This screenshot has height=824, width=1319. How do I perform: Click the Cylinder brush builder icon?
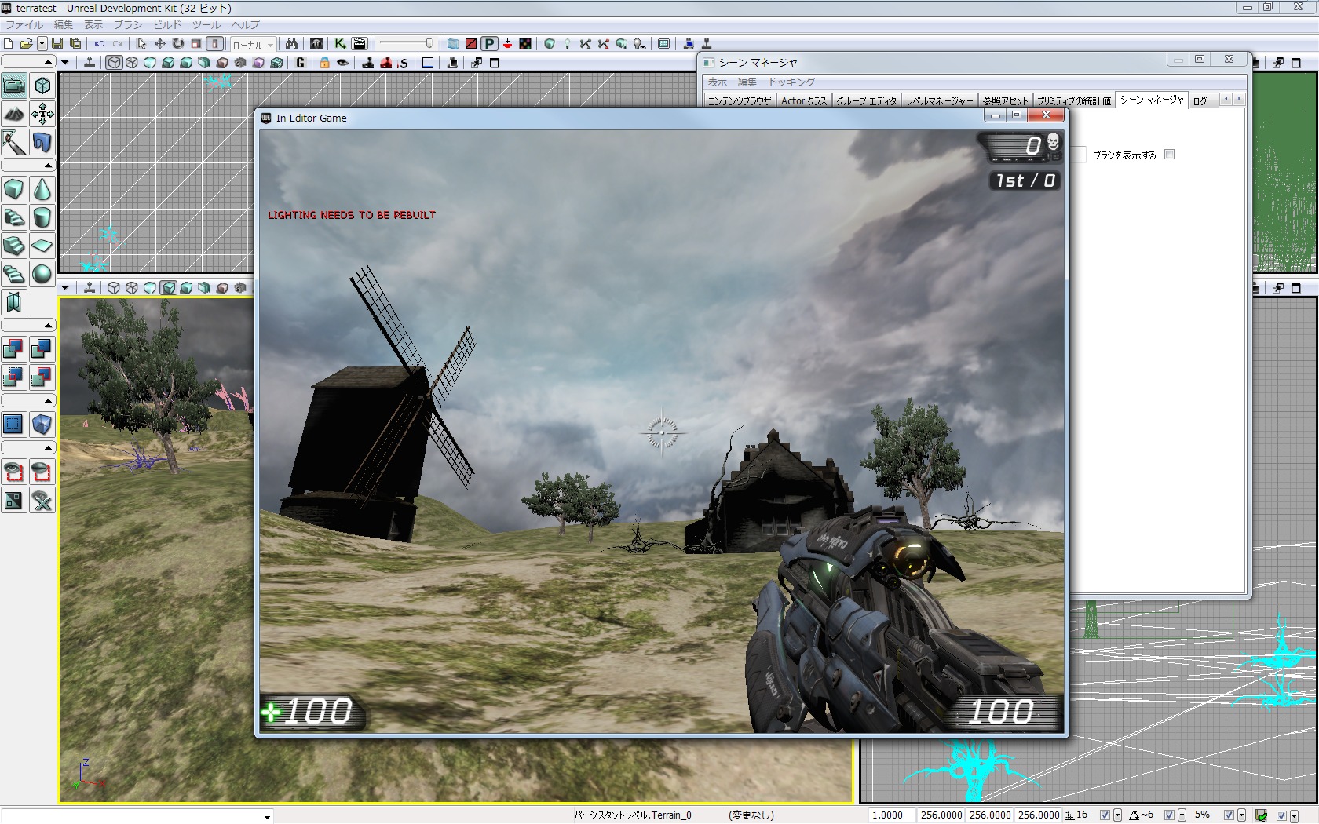42,217
